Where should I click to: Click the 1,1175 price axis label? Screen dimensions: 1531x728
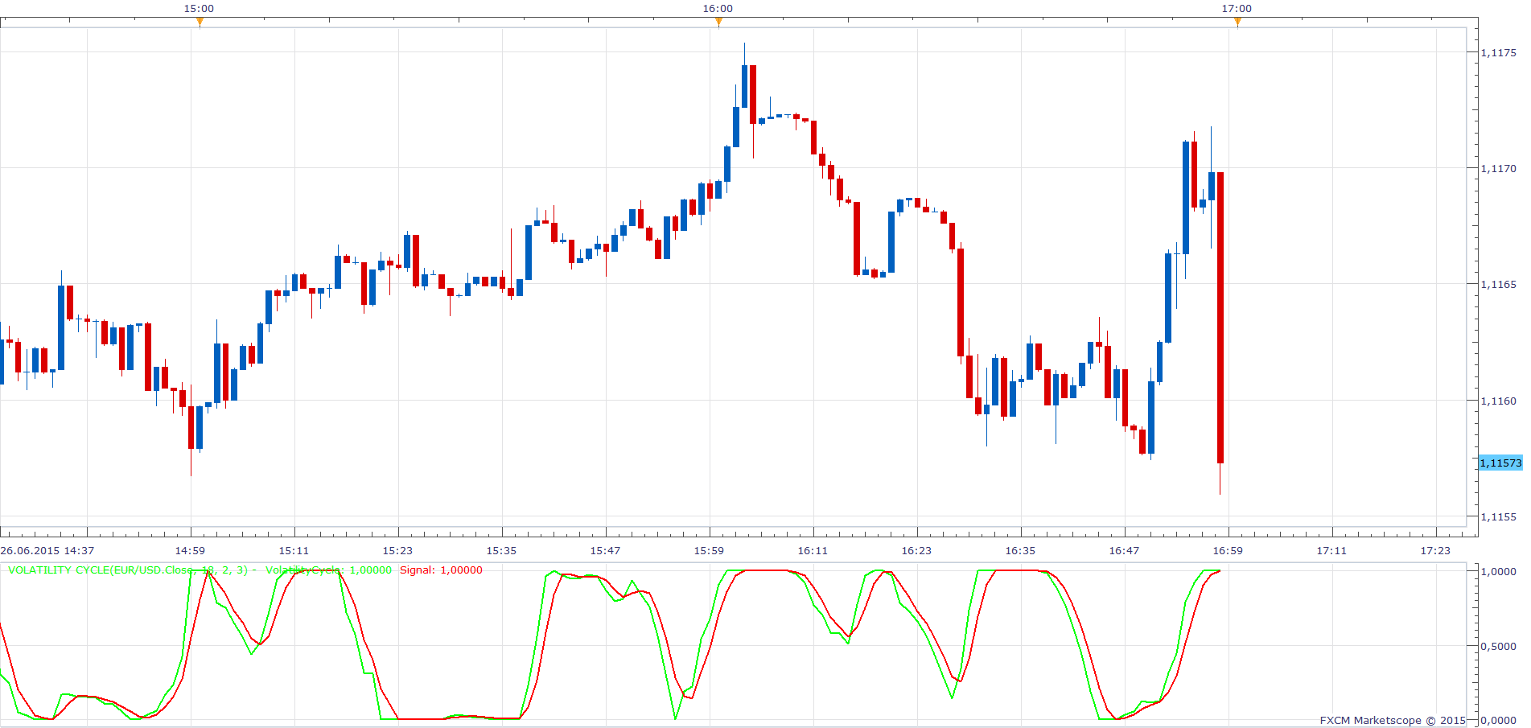tap(1498, 52)
